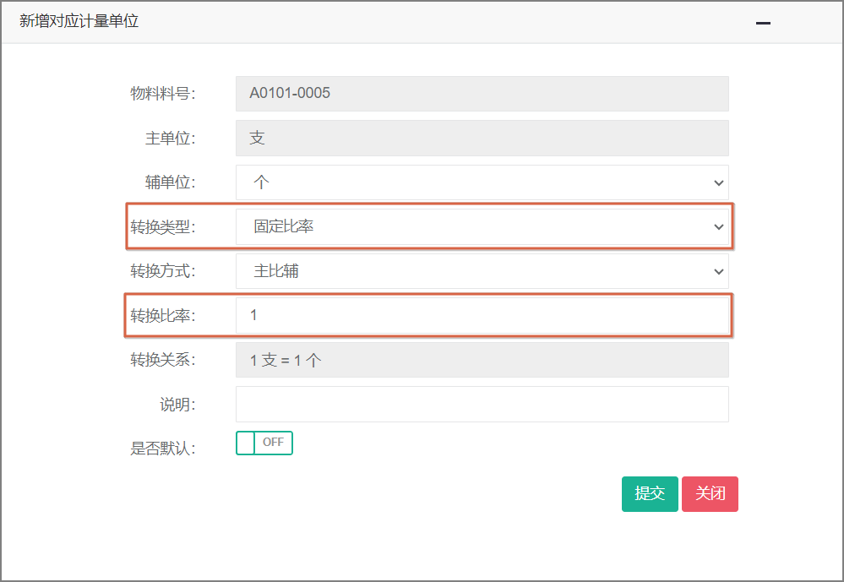
Task: Collapse the dialog using the minimize dash icon
Action: pyautogui.click(x=763, y=24)
